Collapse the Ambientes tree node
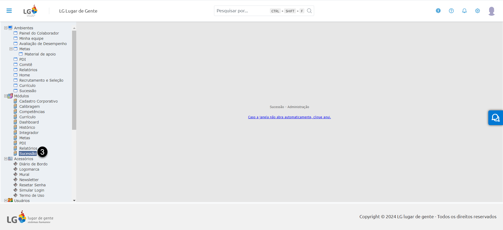503x230 pixels. pyautogui.click(x=6, y=28)
